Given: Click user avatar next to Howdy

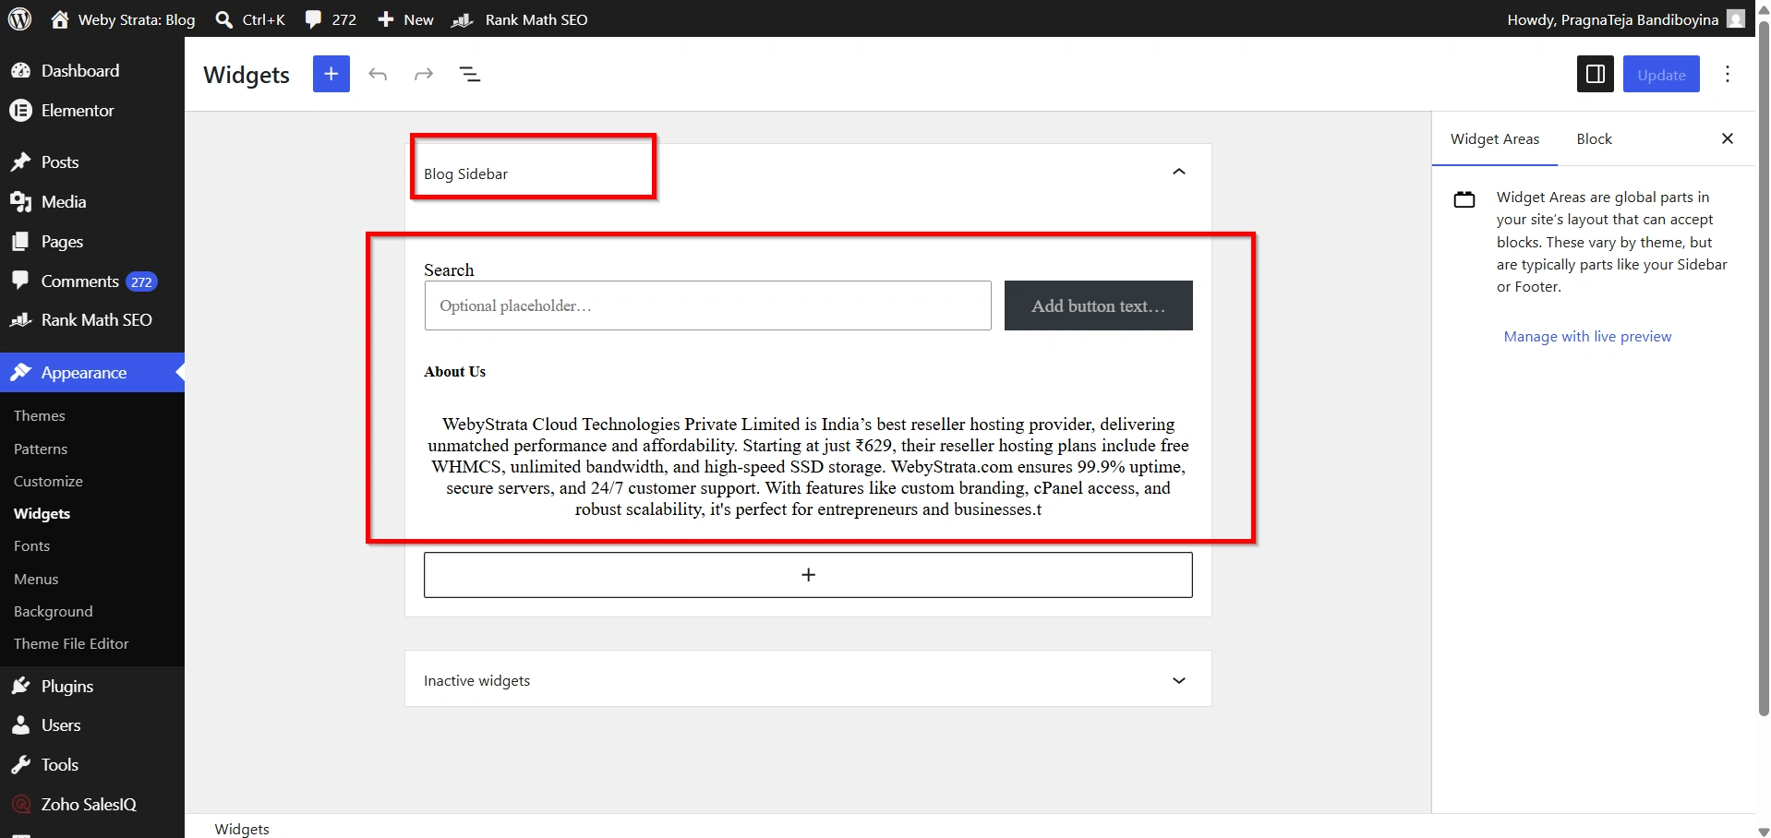Looking at the screenshot, I should point(1736,19).
